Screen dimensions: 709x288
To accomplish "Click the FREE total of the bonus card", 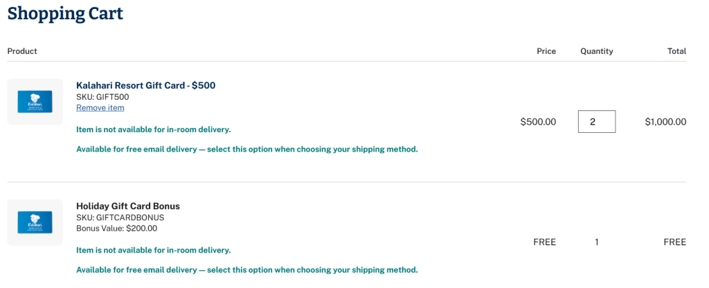I will 674,242.
